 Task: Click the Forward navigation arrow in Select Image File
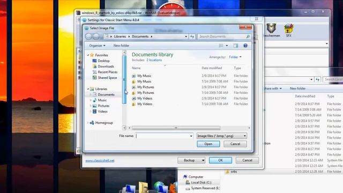coord(96,36)
